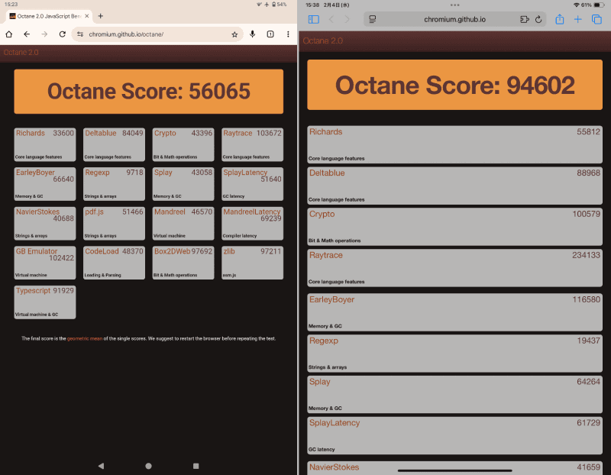Open the Share sheet in Safari
The height and width of the screenshot is (475, 611).
[558, 18]
